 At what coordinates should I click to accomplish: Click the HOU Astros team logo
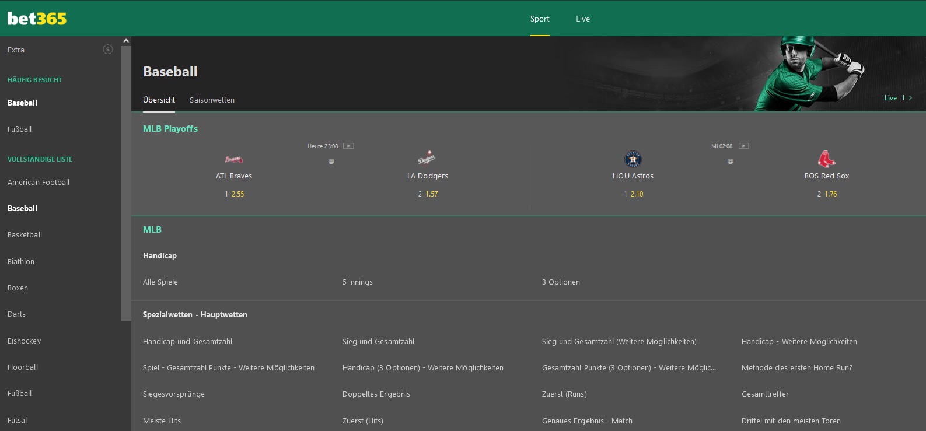(x=633, y=159)
